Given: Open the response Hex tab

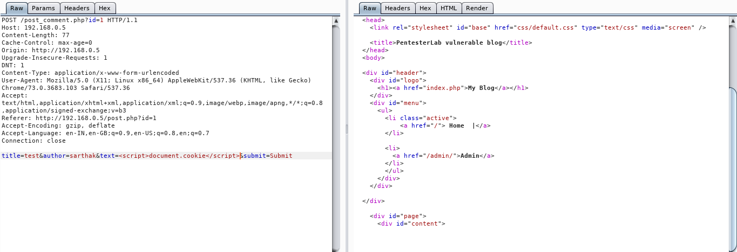Looking at the screenshot, I should point(425,8).
